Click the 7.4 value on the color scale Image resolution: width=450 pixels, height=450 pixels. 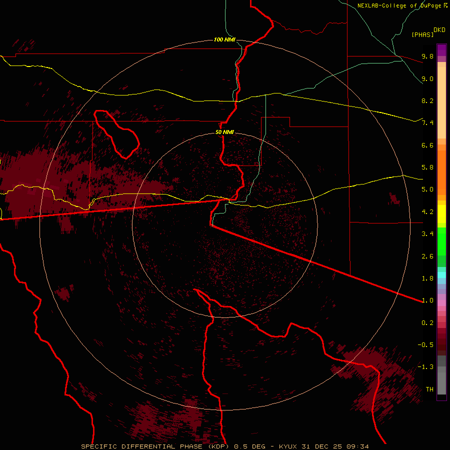[427, 123]
